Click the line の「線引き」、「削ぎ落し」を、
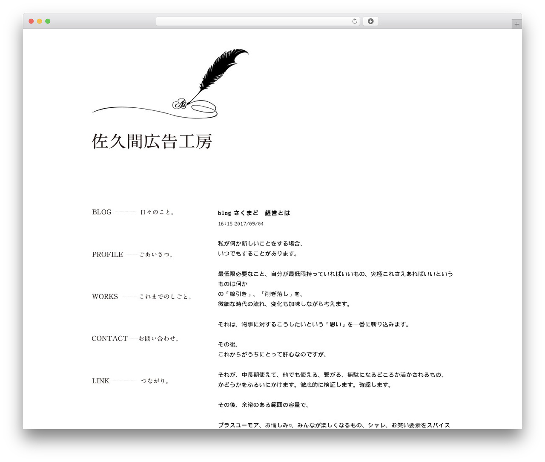 click(261, 294)
